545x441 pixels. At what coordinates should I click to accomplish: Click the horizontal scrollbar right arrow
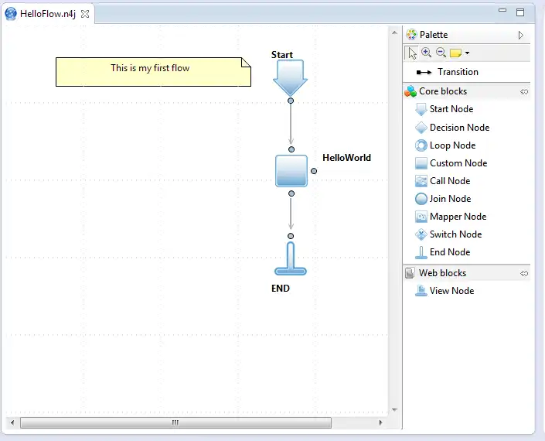[380, 422]
